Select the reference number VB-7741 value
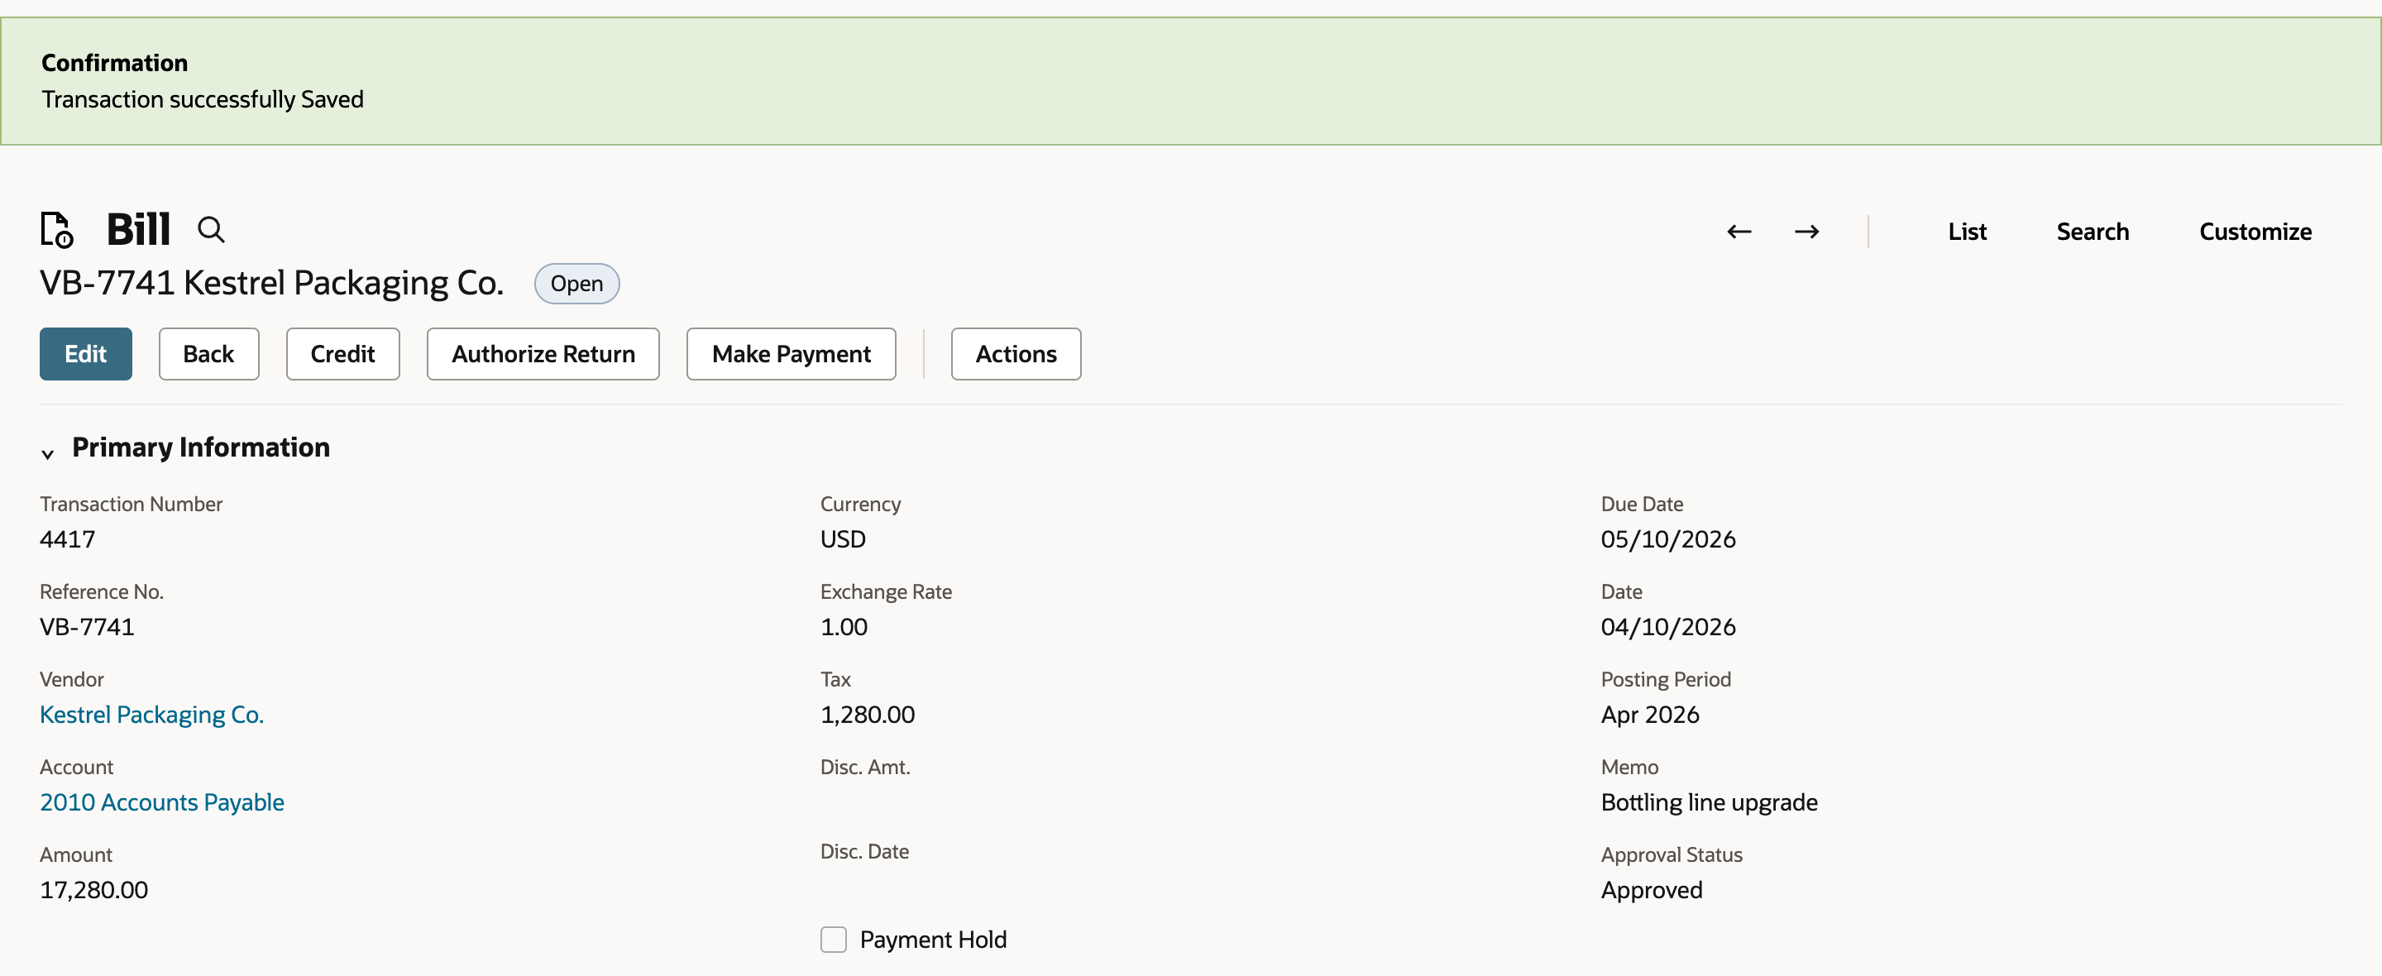 87,626
